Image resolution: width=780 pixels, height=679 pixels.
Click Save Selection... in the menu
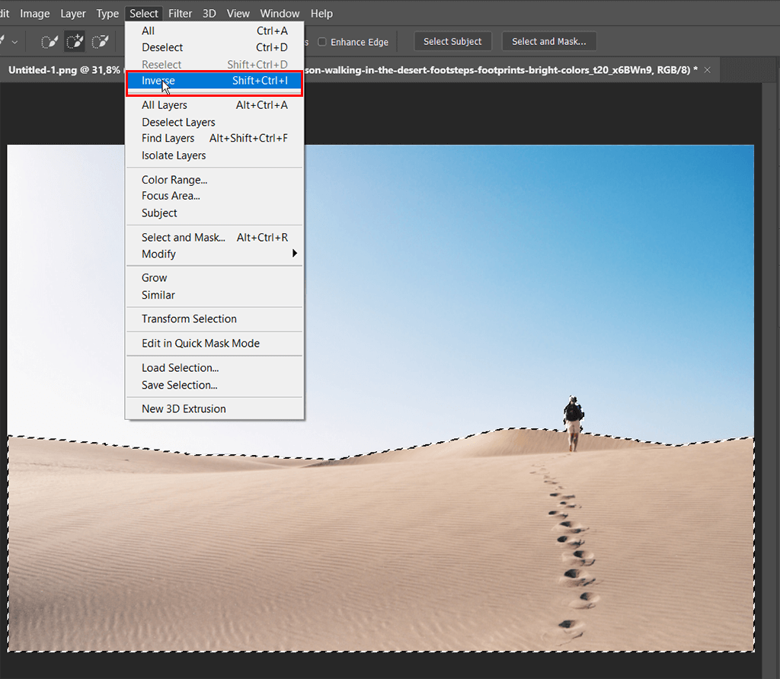179,385
